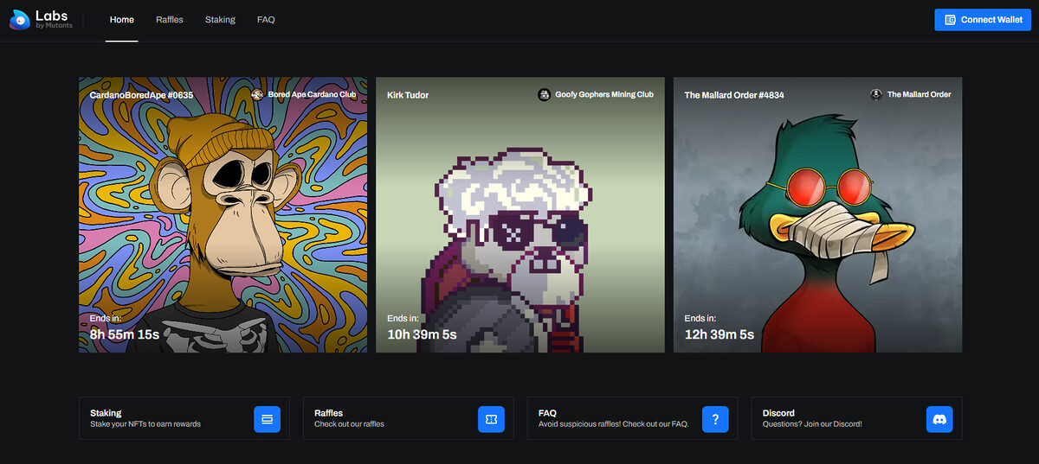Image resolution: width=1039 pixels, height=464 pixels.
Task: Click The Mallard Order #4834 title
Action: (734, 95)
